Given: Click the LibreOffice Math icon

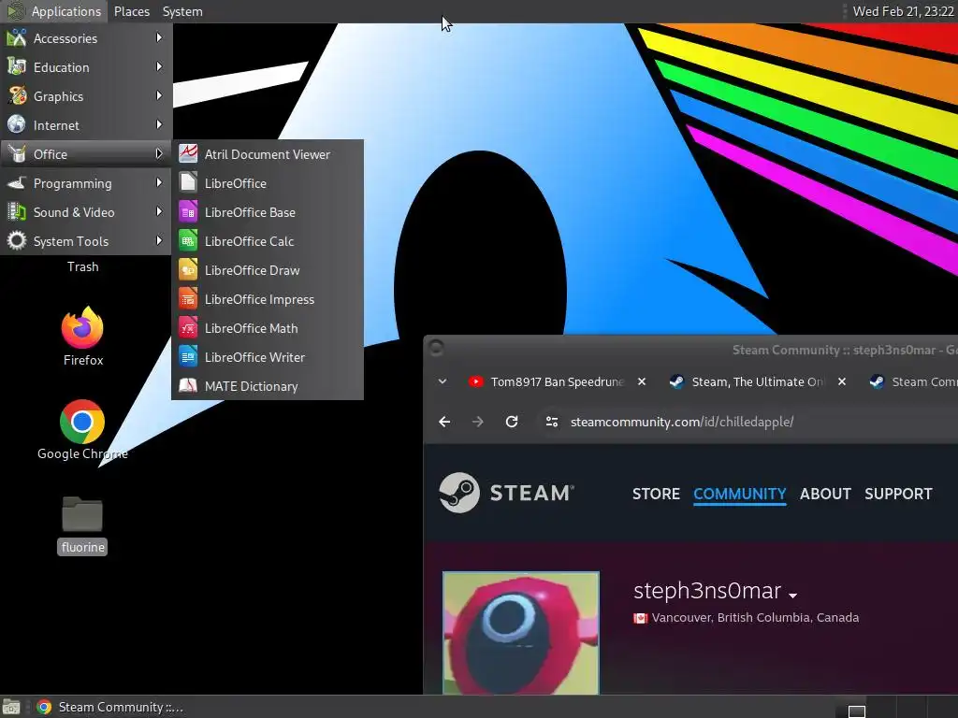Looking at the screenshot, I should 188,328.
